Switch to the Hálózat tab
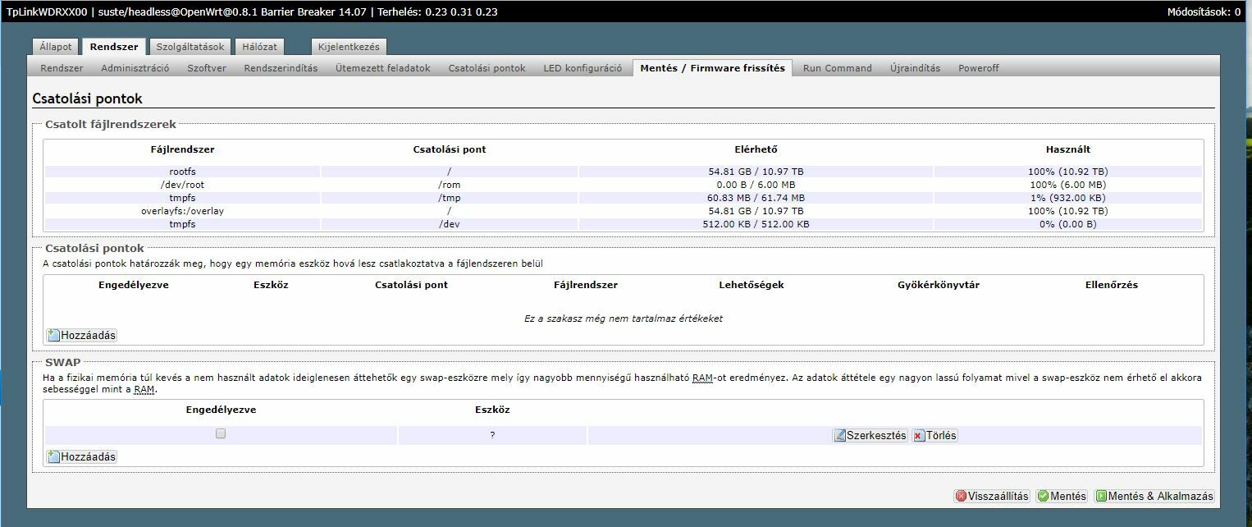 pos(259,47)
